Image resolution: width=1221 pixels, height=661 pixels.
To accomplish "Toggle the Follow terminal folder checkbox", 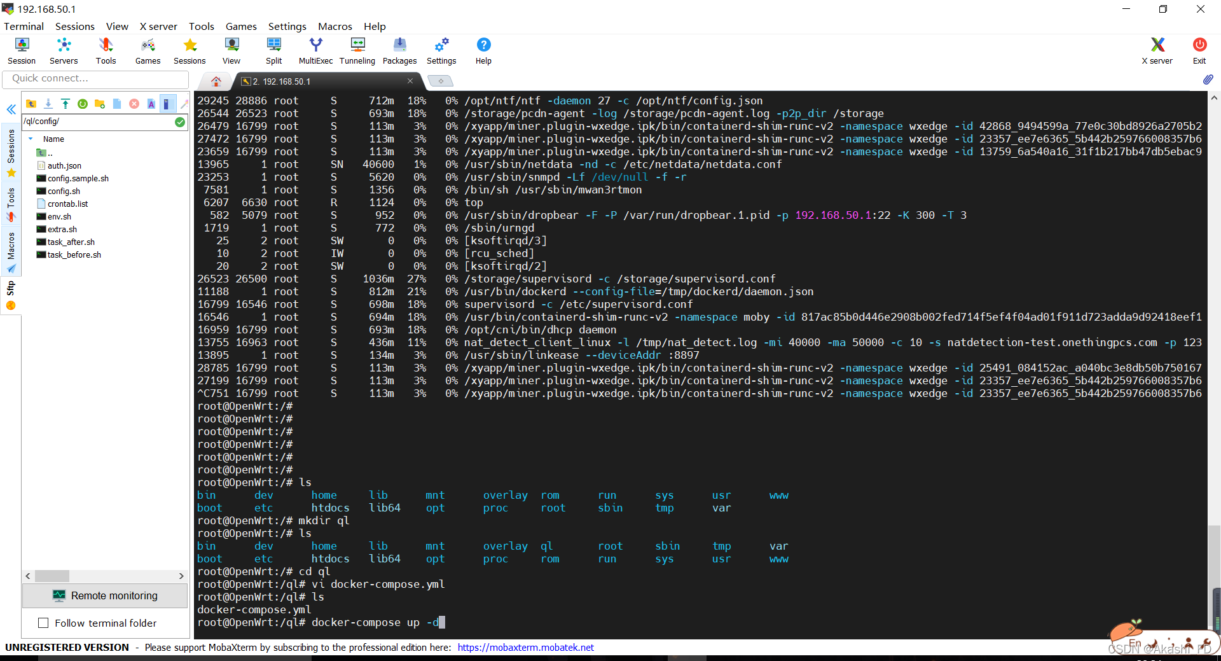I will click(x=43, y=623).
